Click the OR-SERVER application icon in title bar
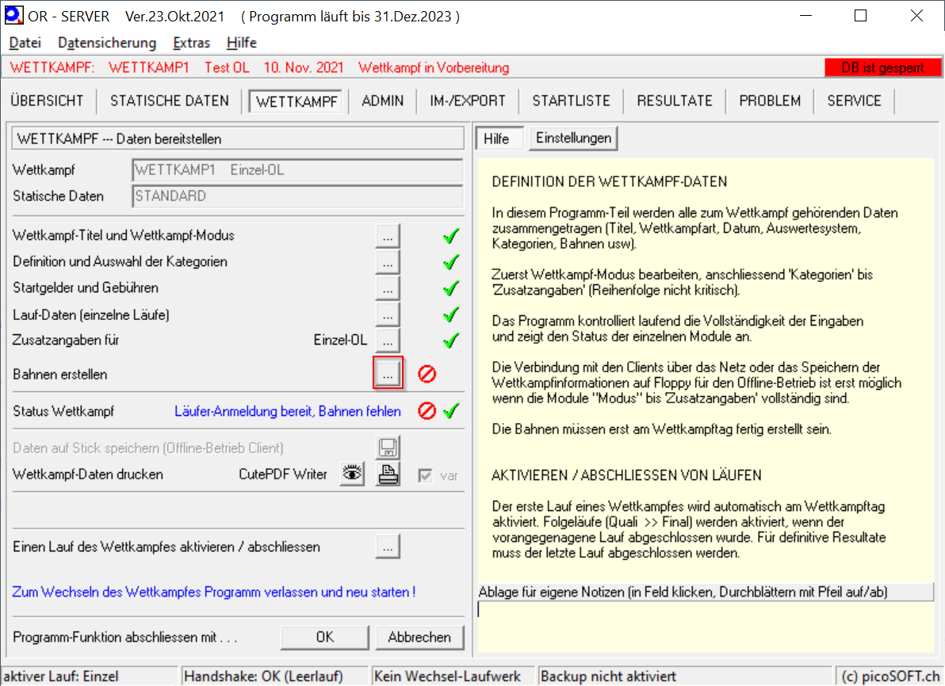 (x=13, y=16)
